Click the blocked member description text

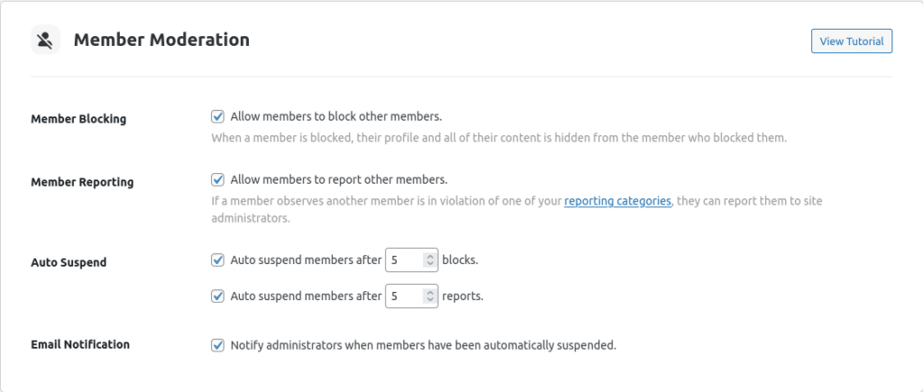point(498,139)
